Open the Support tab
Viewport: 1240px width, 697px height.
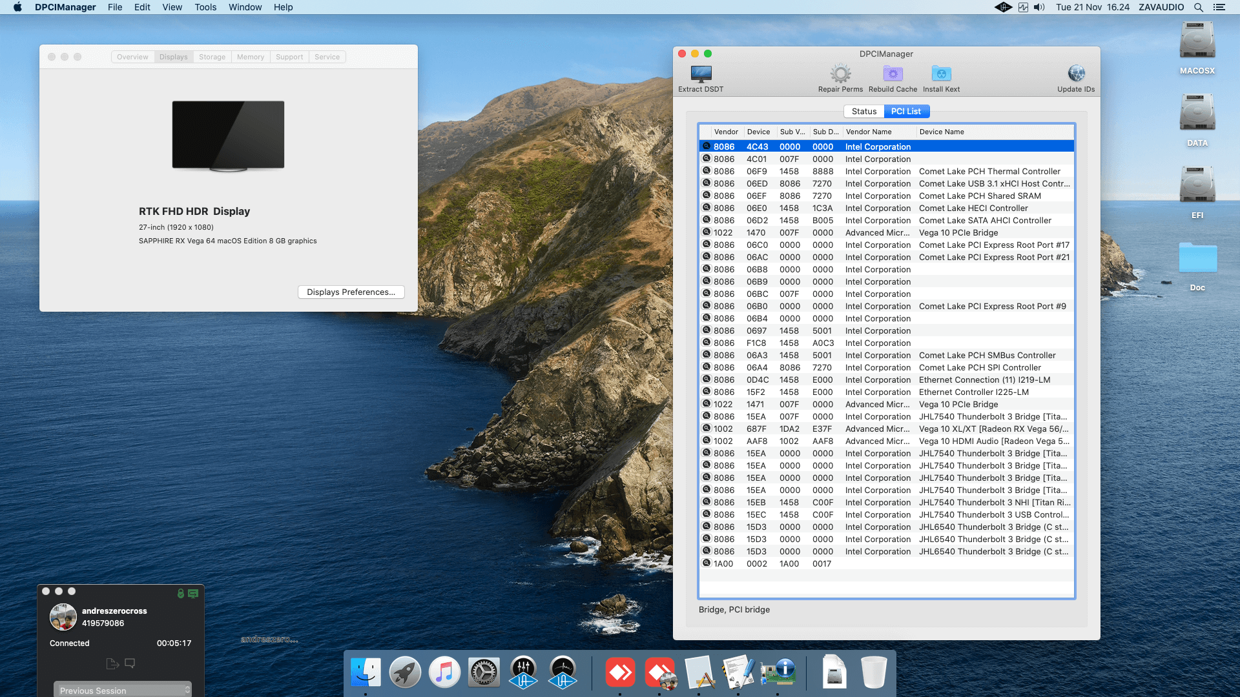(289, 57)
